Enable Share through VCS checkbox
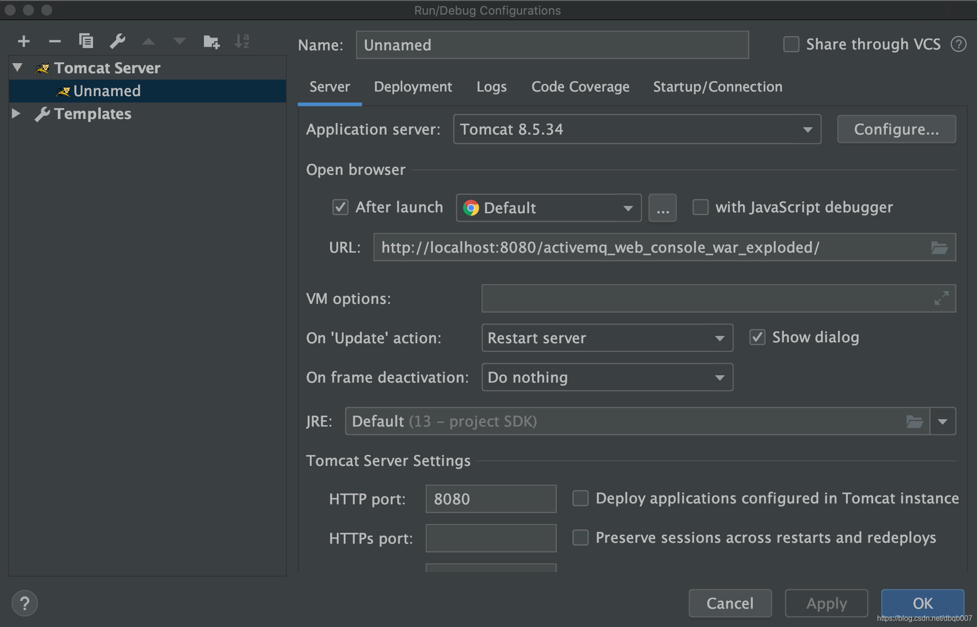 click(x=791, y=44)
